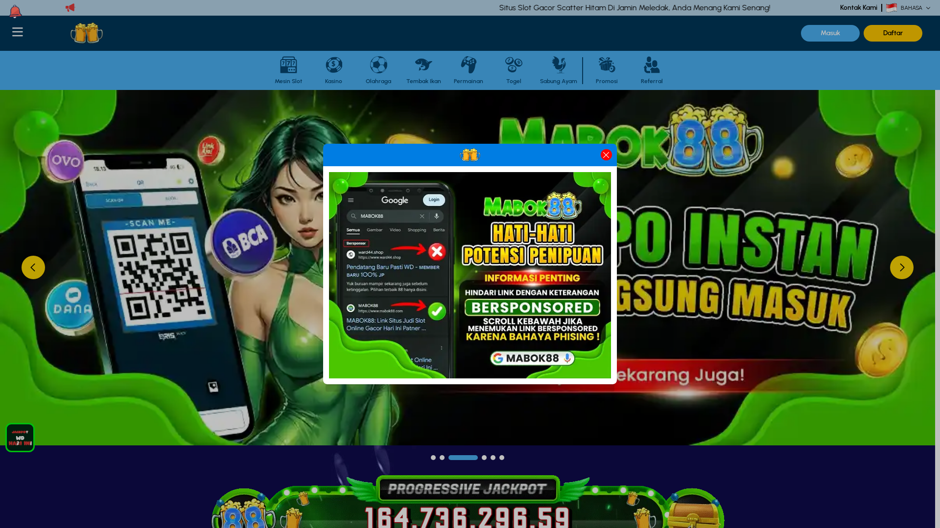940x528 pixels.
Task: Click the beer mugs site logo in header
Action: [x=87, y=33]
